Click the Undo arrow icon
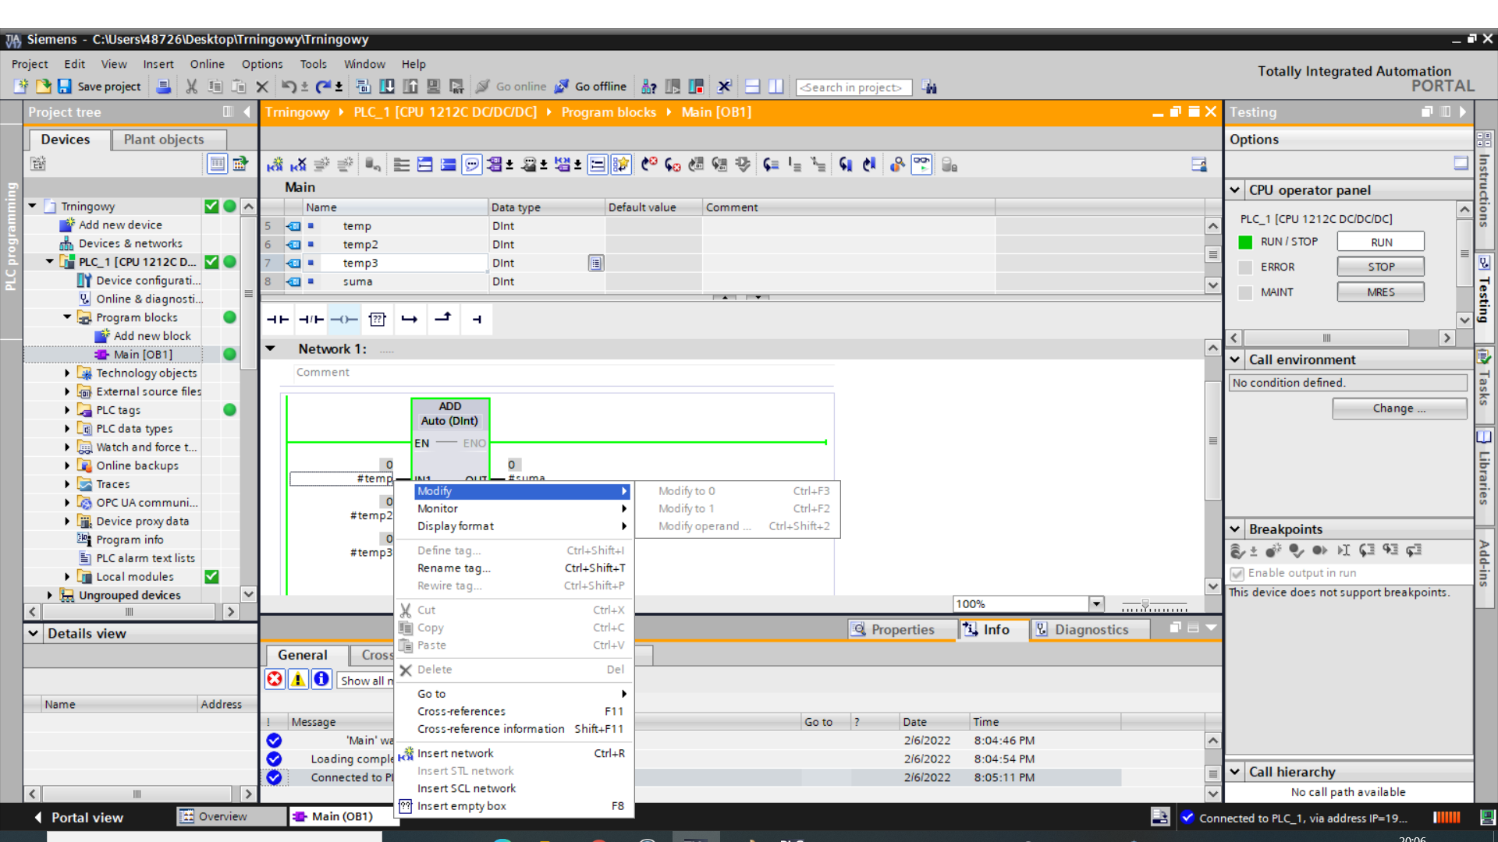 coord(288,87)
